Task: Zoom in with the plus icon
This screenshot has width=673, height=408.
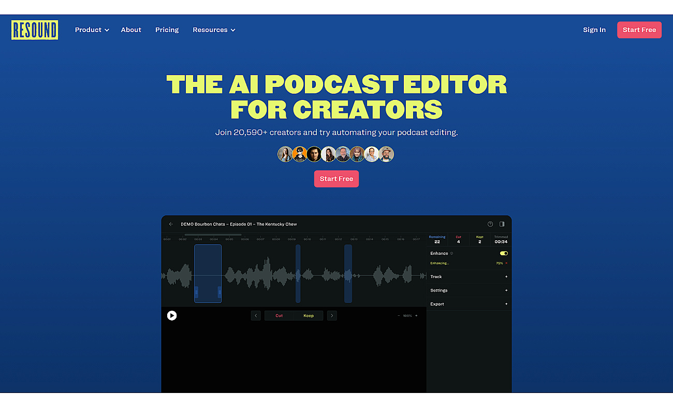Action: [x=416, y=316]
